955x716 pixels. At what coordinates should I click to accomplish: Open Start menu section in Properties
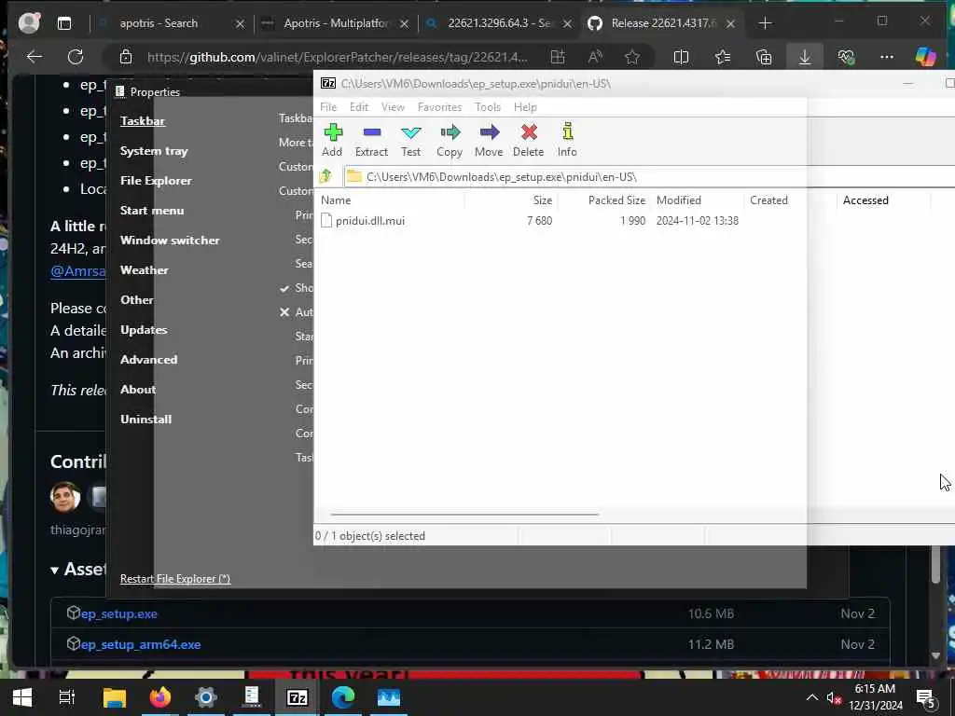pos(152,211)
